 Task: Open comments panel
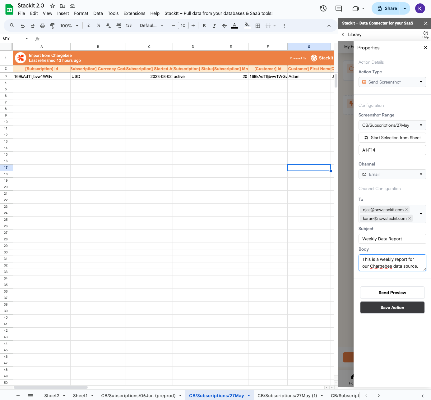[339, 8]
